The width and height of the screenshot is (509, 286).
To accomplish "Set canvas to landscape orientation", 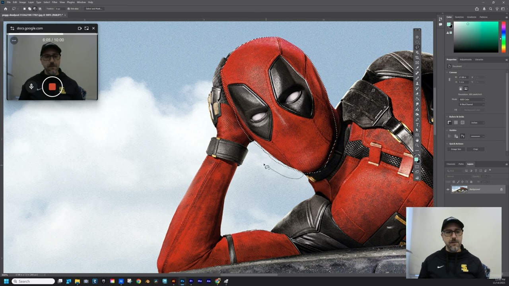I will (x=466, y=89).
